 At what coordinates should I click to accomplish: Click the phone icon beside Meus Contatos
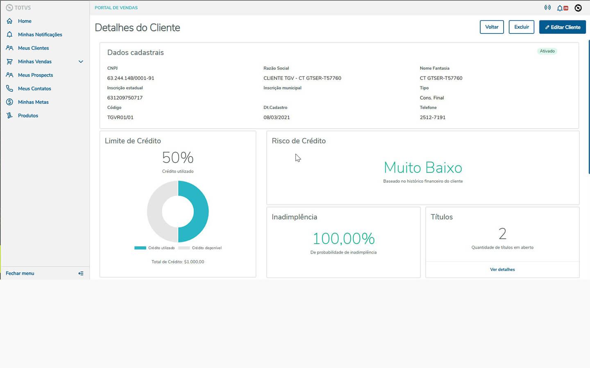pos(9,88)
